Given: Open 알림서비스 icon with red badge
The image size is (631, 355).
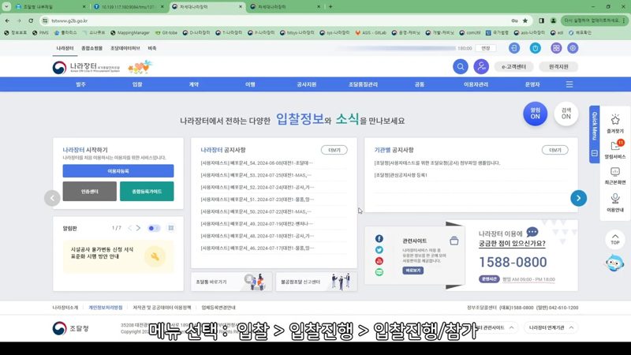Looking at the screenshot, I should (615, 149).
